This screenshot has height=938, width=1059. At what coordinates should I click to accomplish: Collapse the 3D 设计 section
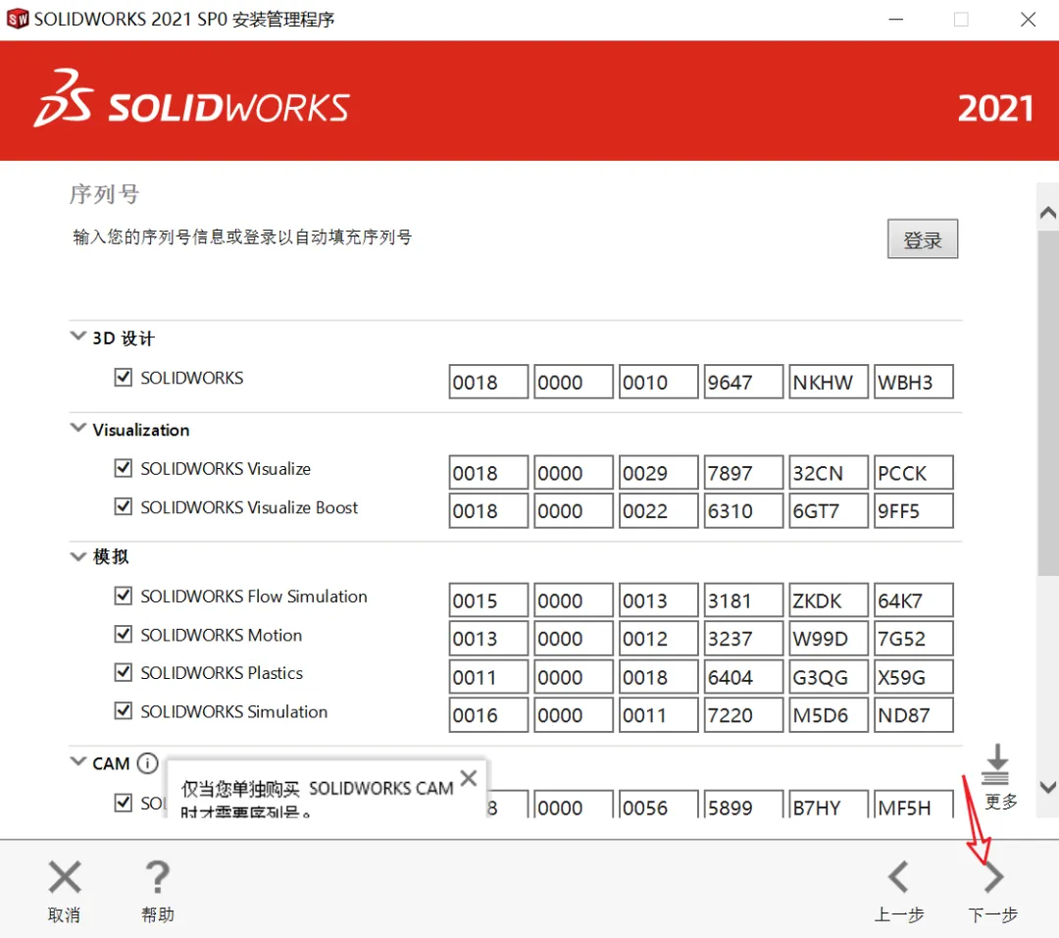click(x=78, y=336)
